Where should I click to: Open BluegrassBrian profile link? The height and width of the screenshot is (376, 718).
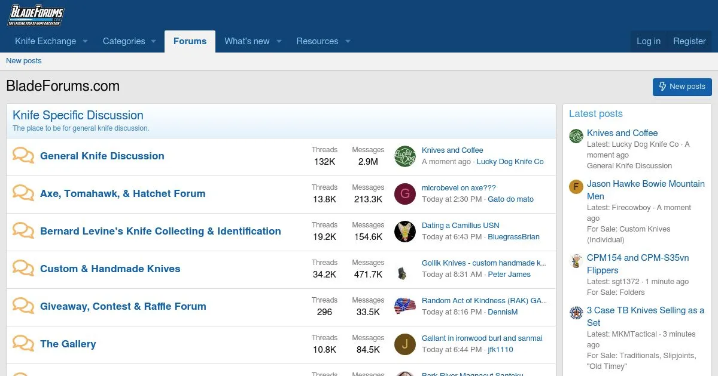(513, 237)
